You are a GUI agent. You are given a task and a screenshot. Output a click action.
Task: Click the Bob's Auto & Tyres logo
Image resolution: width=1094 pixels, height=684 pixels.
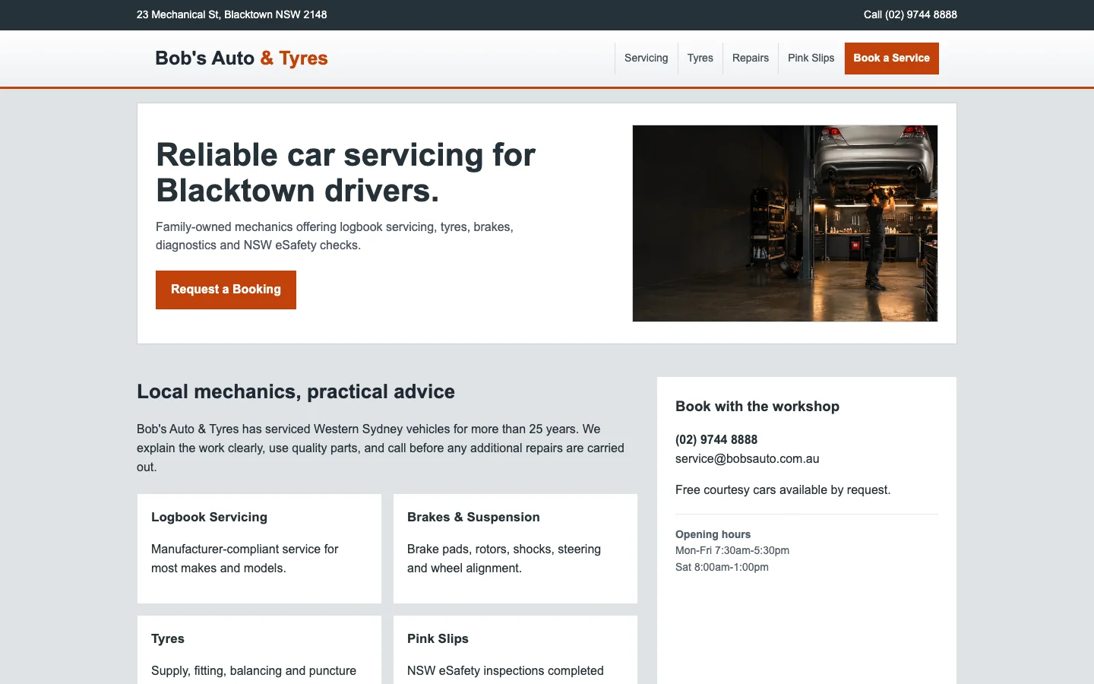(242, 59)
